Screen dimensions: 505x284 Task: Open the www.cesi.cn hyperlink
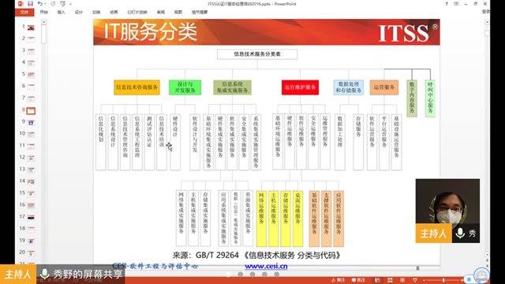coord(266,267)
